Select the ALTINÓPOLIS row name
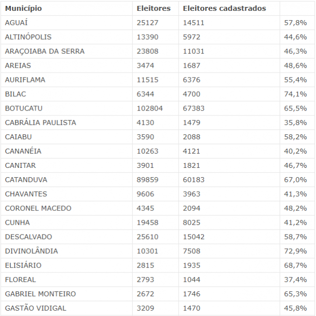The width and height of the screenshot is (316, 316). 28,37
